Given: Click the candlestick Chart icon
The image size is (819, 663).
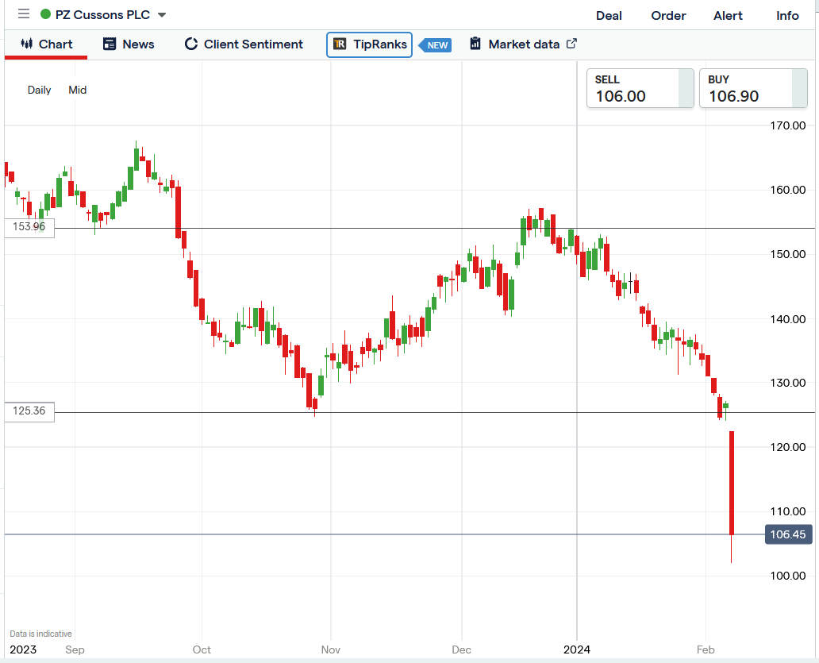Looking at the screenshot, I should pos(27,44).
